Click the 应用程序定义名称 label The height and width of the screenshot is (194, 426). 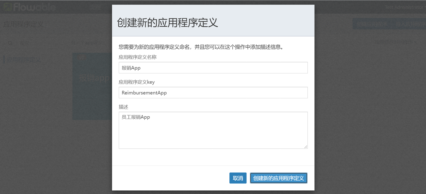click(x=137, y=57)
